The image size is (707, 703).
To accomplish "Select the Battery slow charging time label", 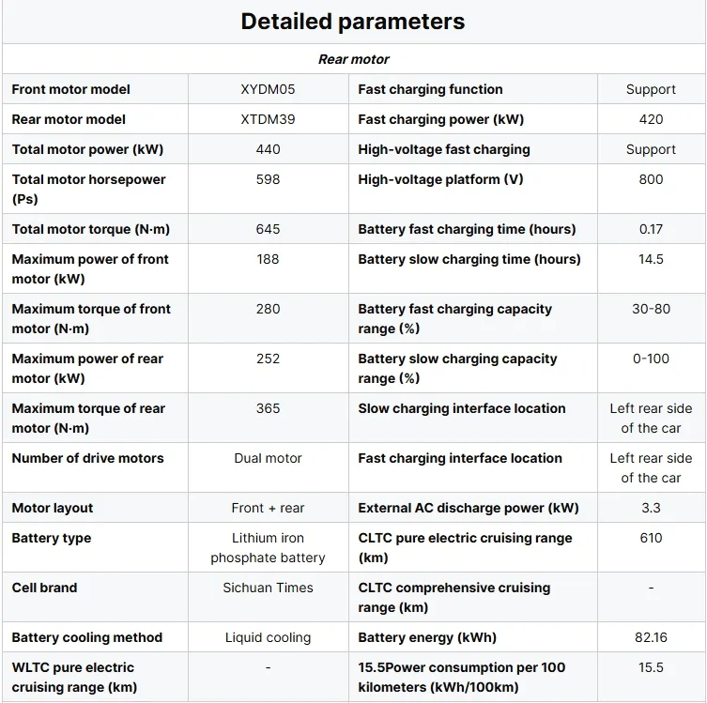I will click(469, 259).
